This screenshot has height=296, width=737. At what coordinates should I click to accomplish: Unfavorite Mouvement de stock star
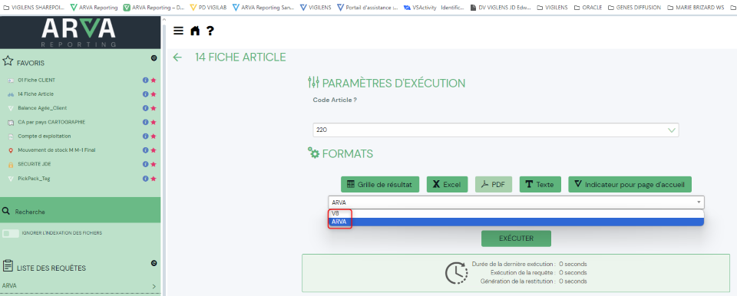[154, 150]
